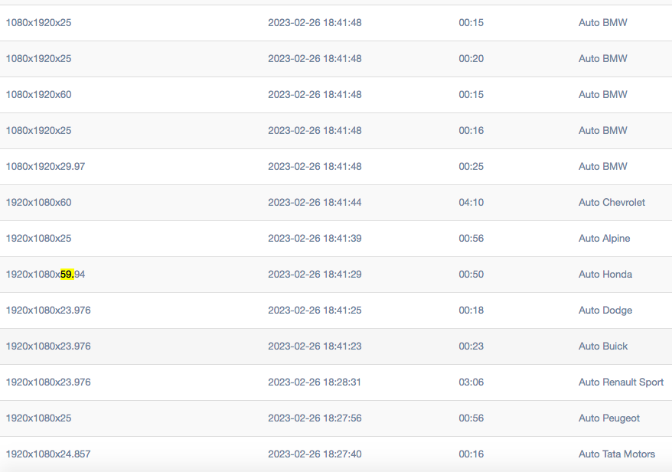Click the 00:25 duration in BMW row

(471, 166)
